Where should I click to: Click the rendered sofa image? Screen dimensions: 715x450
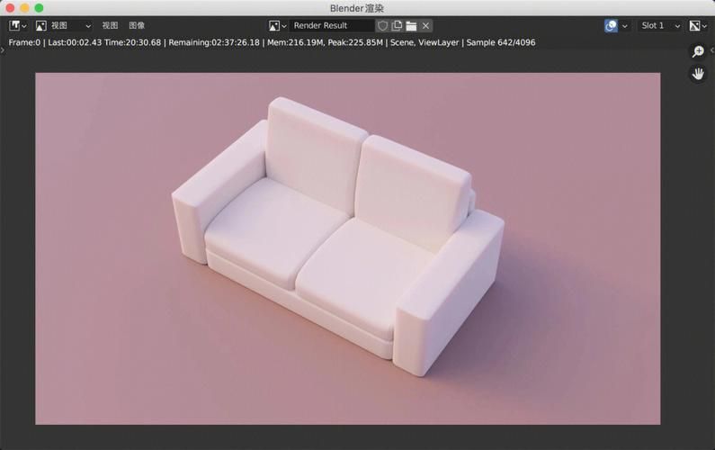(x=348, y=248)
